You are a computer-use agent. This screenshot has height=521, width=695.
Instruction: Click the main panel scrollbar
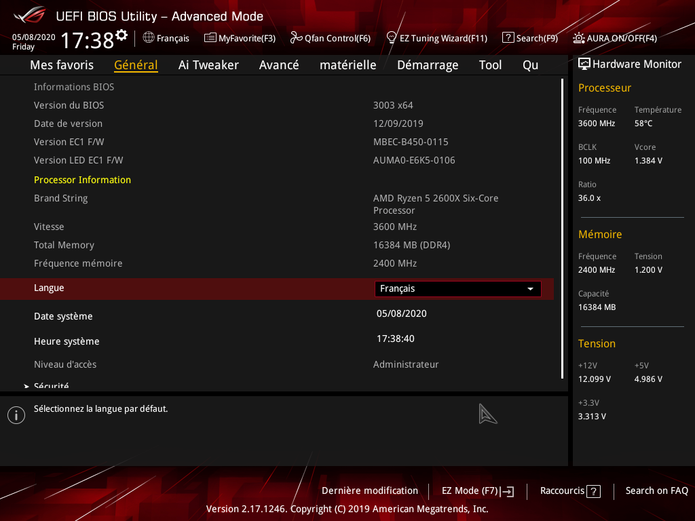tap(562, 229)
